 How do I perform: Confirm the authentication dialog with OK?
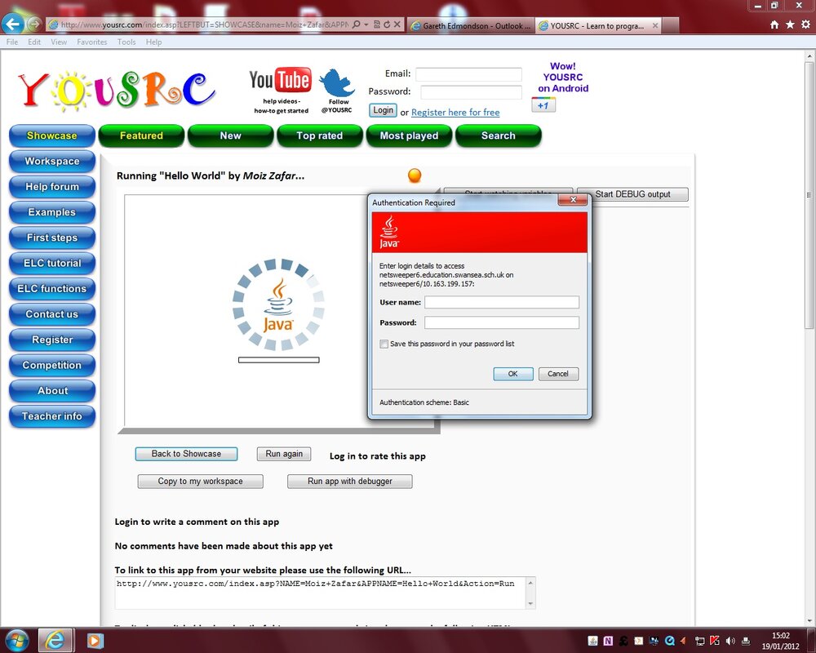pyautogui.click(x=513, y=374)
